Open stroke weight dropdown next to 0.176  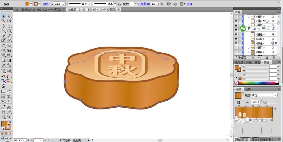point(63,4)
